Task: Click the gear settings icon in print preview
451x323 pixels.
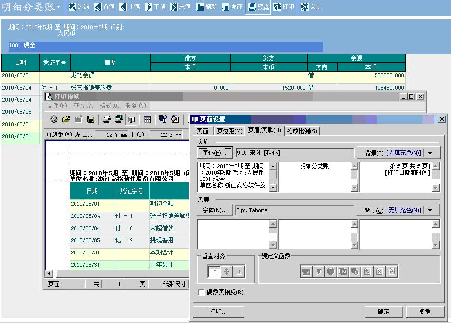Action: (x=54, y=119)
